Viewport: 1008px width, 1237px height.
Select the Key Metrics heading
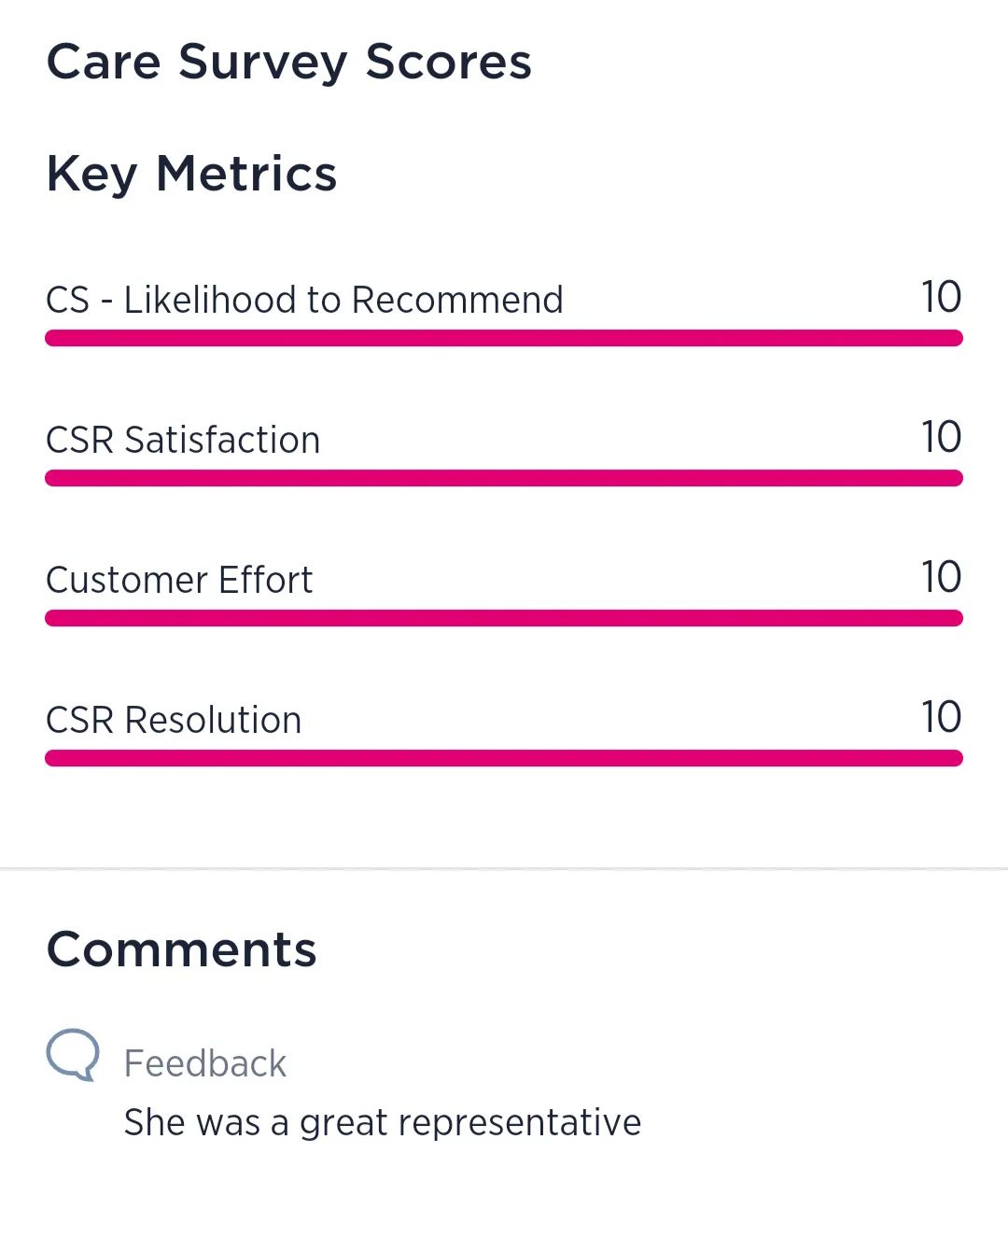(191, 174)
